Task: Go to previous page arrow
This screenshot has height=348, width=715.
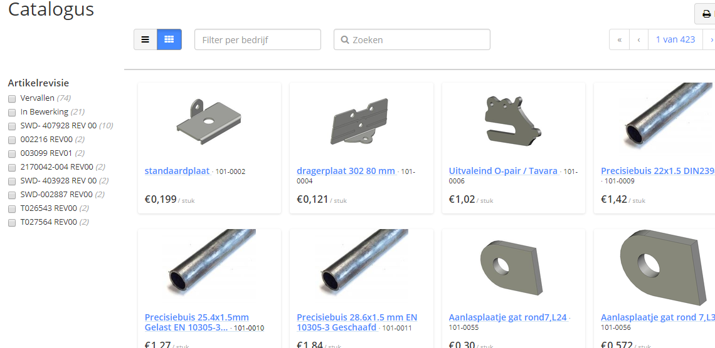Action: (x=639, y=39)
